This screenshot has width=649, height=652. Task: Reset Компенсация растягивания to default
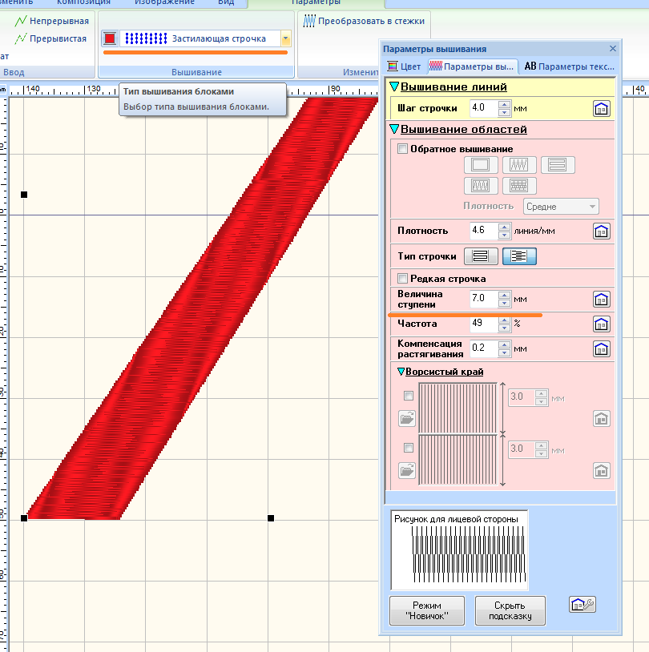click(x=601, y=349)
